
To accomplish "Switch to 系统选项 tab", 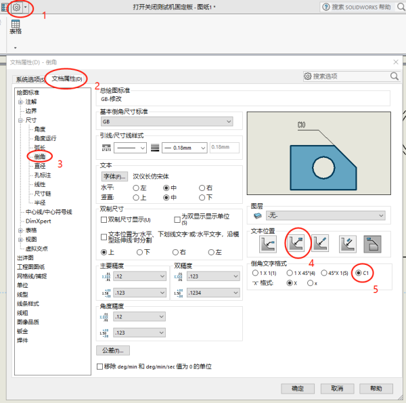I will tap(30, 79).
